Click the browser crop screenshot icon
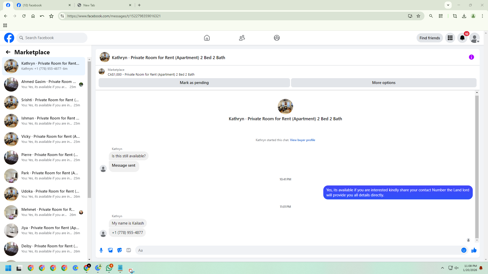488x274 pixels. (455, 16)
